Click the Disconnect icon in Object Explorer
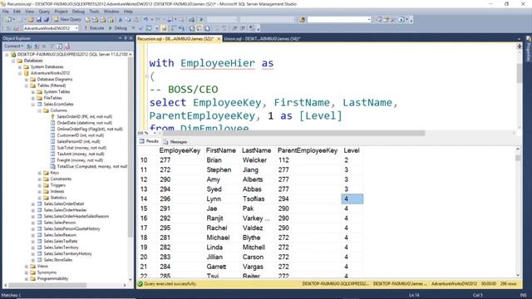 [37, 47]
